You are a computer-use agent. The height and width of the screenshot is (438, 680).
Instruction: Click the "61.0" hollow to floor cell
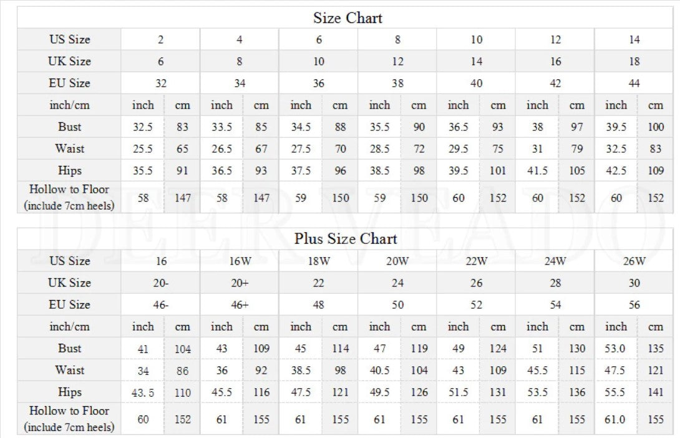click(615, 419)
